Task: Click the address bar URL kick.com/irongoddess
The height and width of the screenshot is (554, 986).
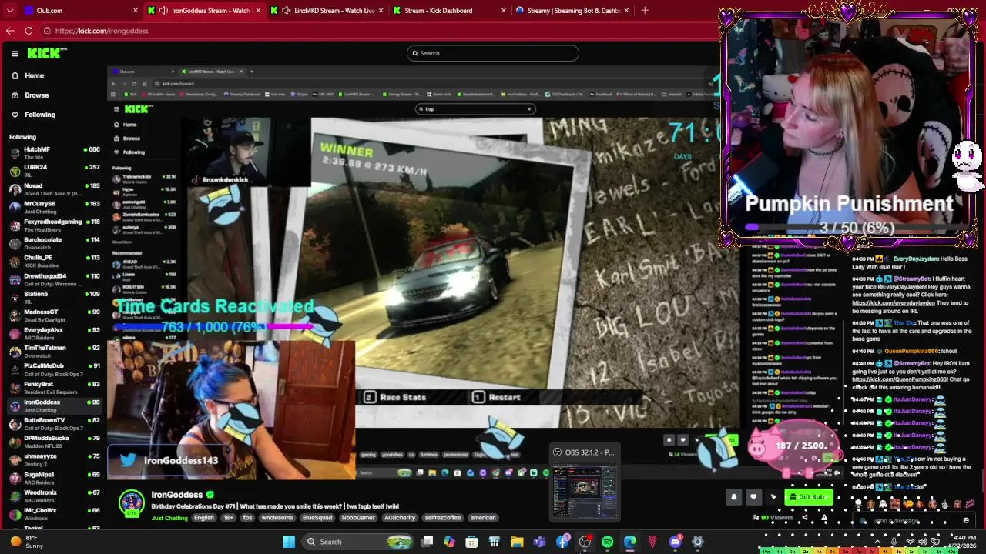Action: tap(102, 31)
